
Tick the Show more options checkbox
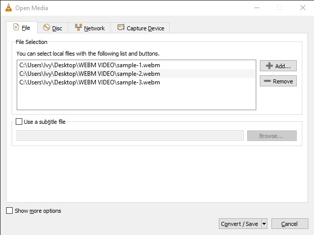9,210
